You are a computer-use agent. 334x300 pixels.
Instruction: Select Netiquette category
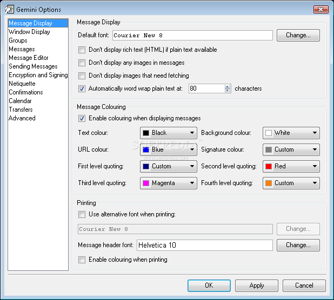pos(38,84)
